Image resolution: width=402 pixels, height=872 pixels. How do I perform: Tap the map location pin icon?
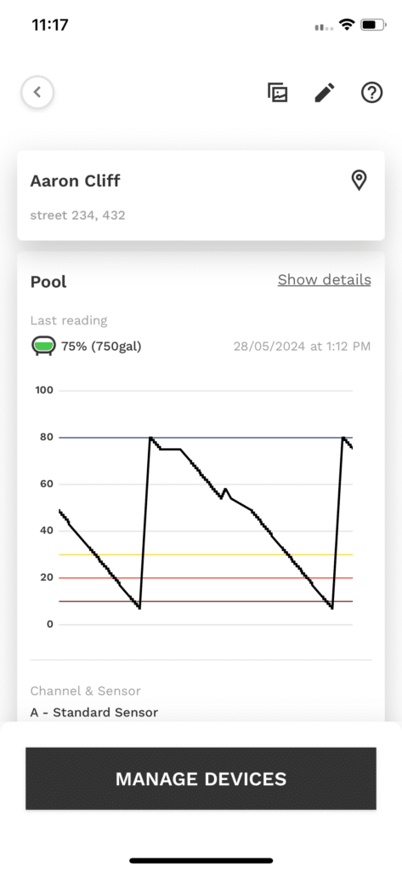360,181
